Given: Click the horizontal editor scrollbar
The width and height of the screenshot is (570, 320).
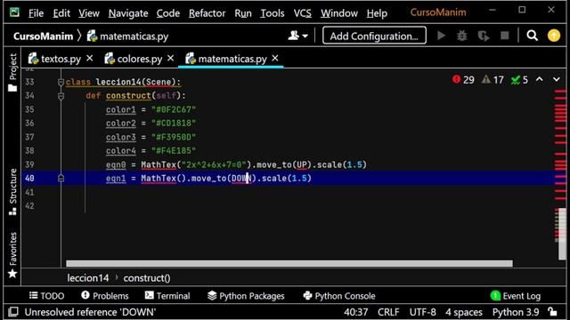Looking at the screenshot, I should coord(289,263).
